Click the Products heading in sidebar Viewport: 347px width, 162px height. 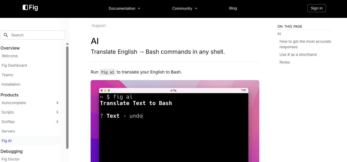coord(9,95)
